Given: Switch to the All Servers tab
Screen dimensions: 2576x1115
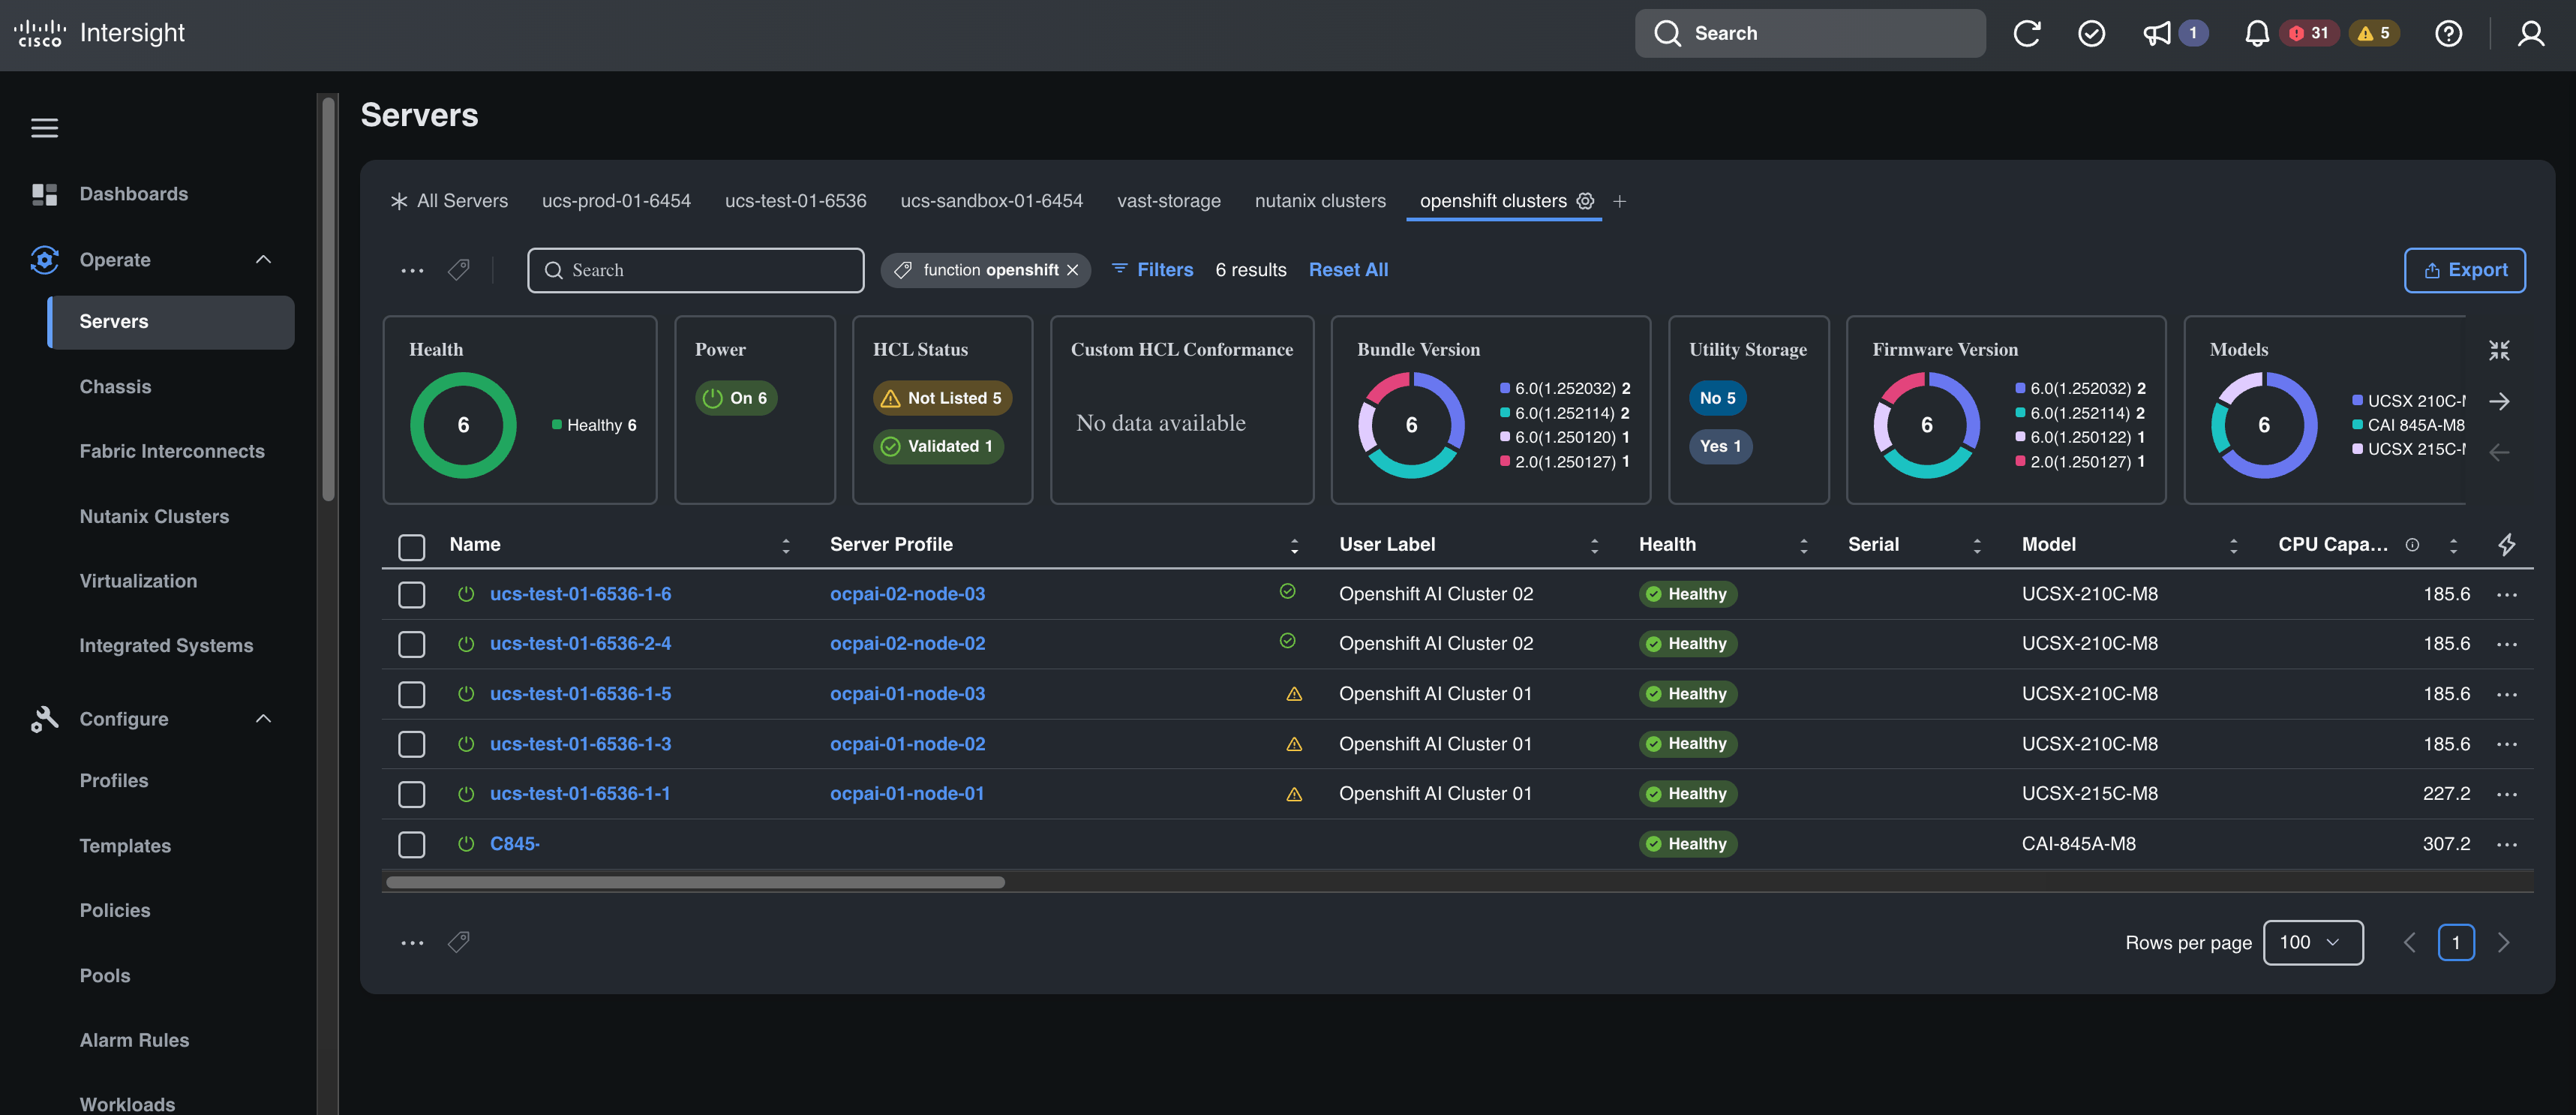Looking at the screenshot, I should 449,201.
